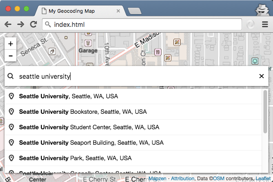The width and height of the screenshot is (273, 182).
Task: Click the tree park icon on map
Action: [x=255, y=61]
